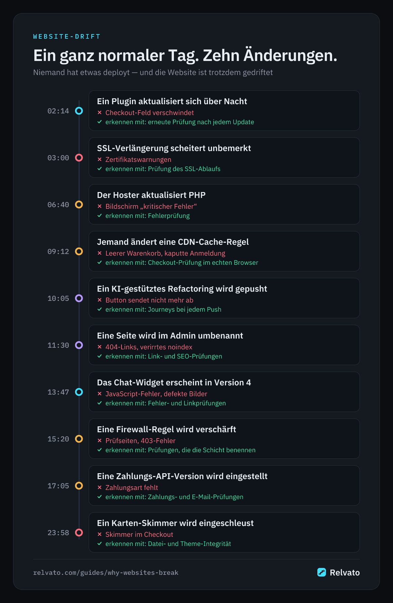Image resolution: width=393 pixels, height=603 pixels.
Task: Click the 13:47 time label
Action: click(x=58, y=392)
